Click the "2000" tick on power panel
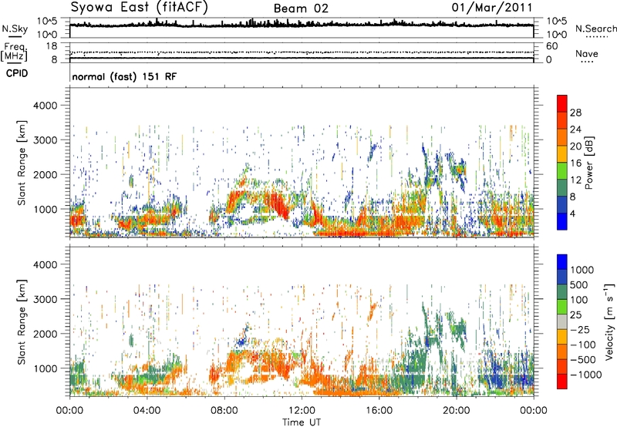Viewport: 617px width, 427px height. pos(45,174)
